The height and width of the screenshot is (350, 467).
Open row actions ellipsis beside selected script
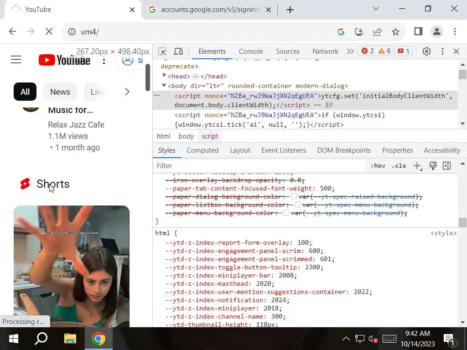pyautogui.click(x=157, y=95)
